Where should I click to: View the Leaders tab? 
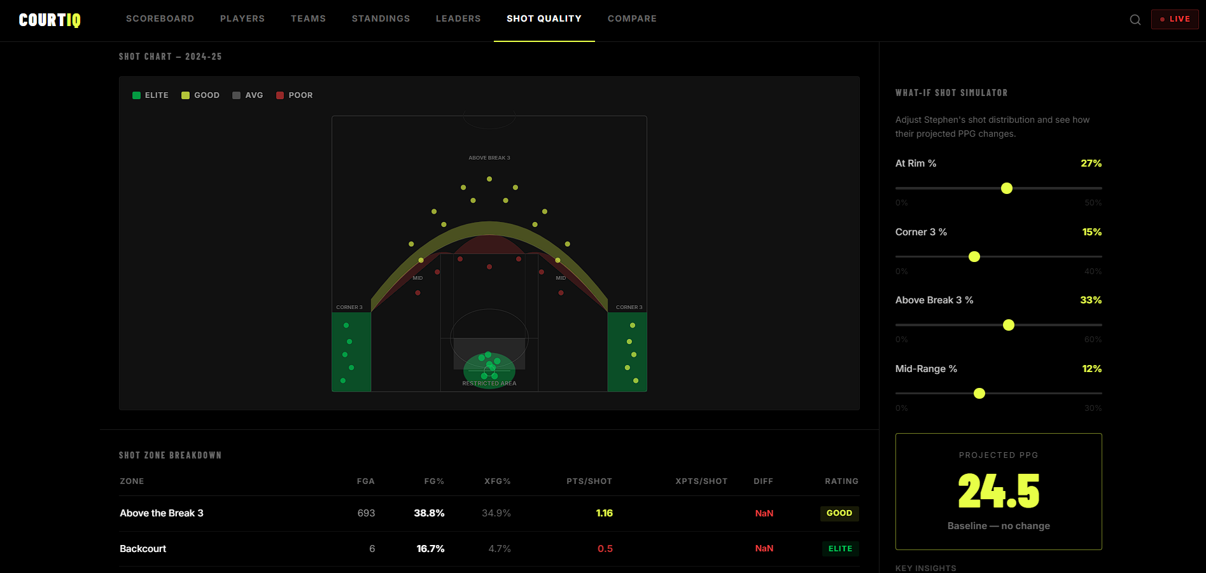pos(458,18)
